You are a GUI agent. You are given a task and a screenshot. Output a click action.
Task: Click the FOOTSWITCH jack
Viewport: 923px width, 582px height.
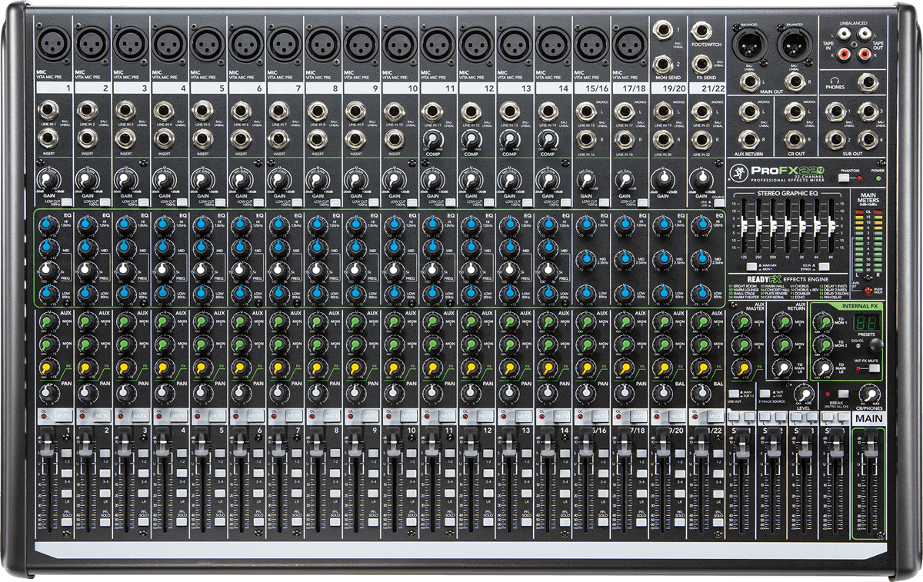[701, 32]
